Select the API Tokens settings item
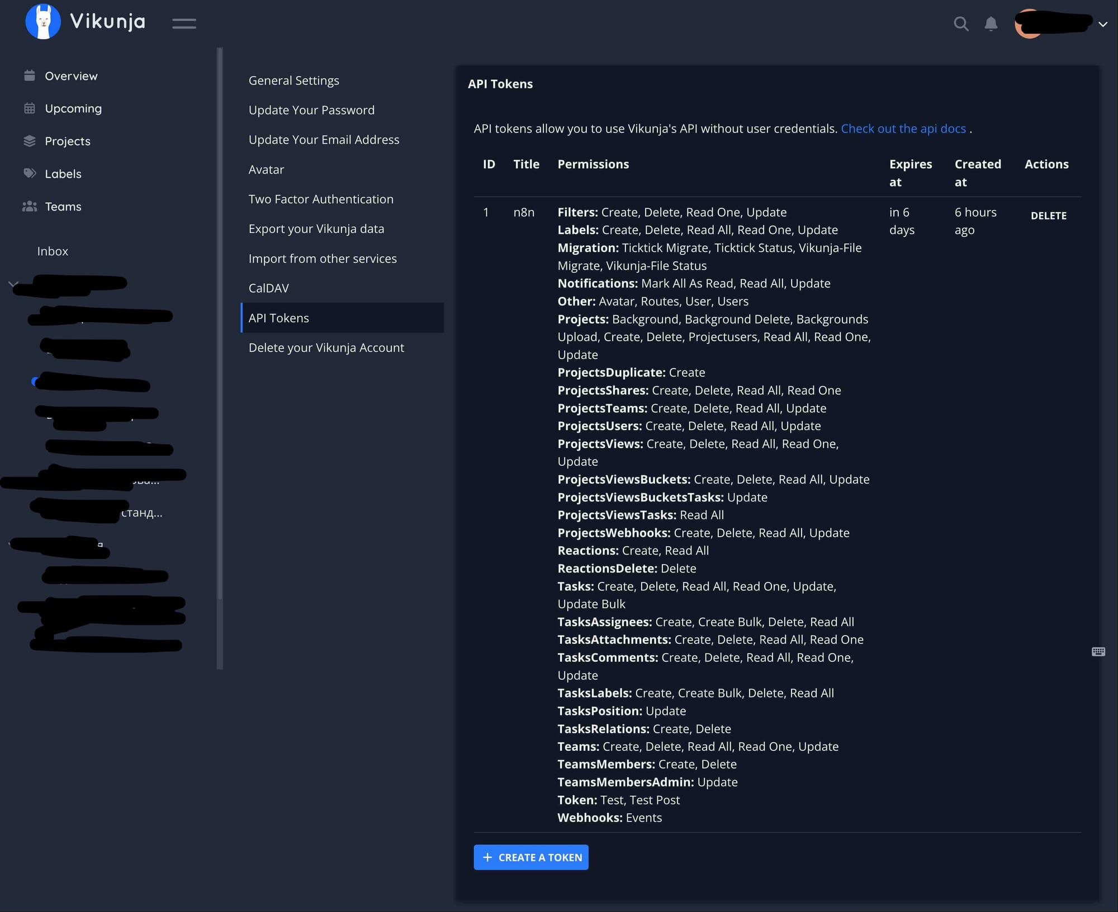1118x912 pixels. click(x=279, y=318)
